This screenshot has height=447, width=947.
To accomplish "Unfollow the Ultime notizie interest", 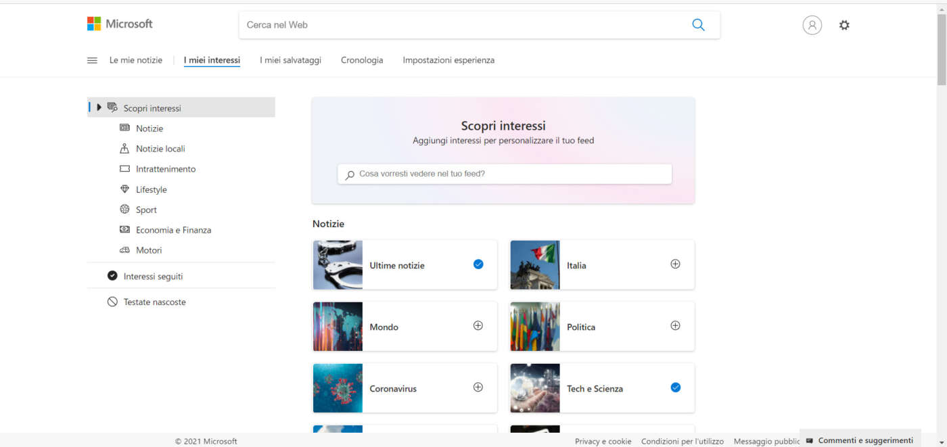I will coord(478,264).
